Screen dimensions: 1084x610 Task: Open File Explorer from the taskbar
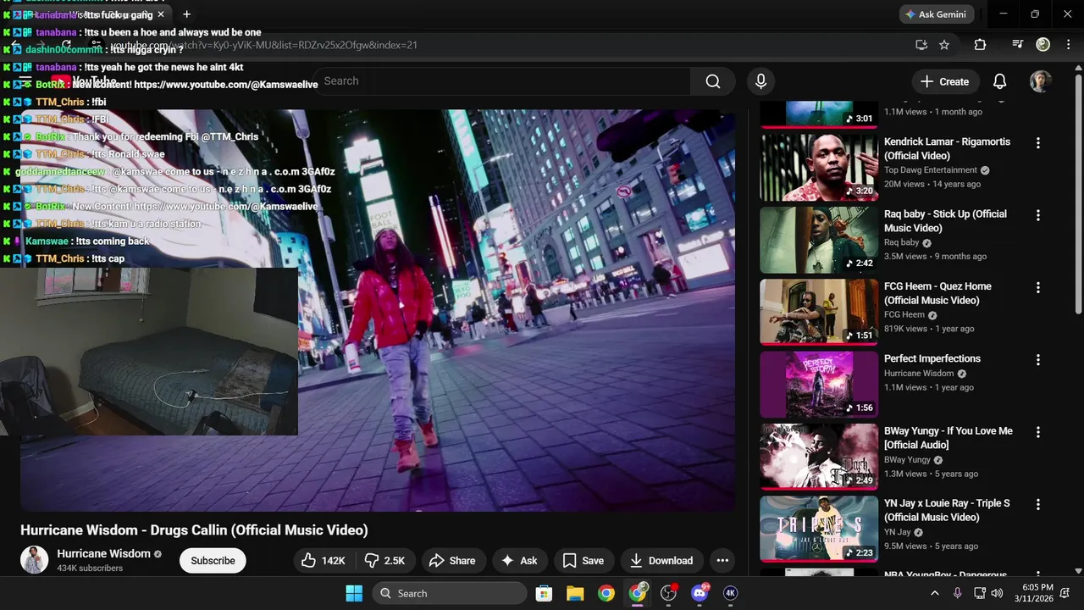click(x=575, y=593)
